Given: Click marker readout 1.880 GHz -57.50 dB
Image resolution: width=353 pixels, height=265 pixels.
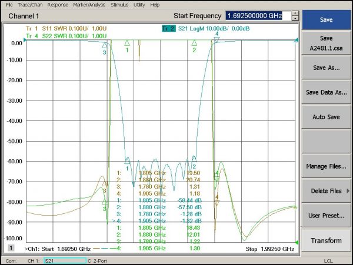Looking at the screenshot, I should coord(159,207).
